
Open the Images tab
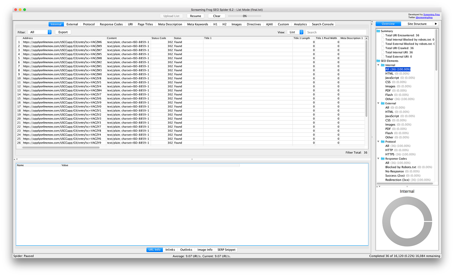click(x=236, y=24)
